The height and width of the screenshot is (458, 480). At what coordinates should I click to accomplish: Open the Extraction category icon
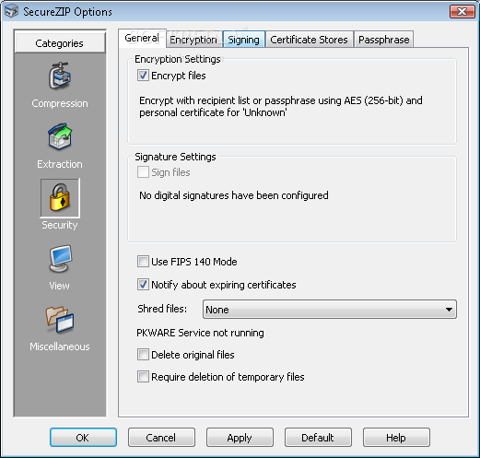60,137
